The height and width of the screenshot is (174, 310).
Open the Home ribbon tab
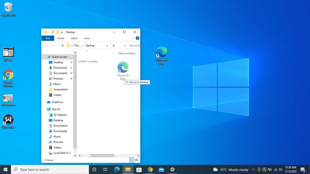coord(61,38)
